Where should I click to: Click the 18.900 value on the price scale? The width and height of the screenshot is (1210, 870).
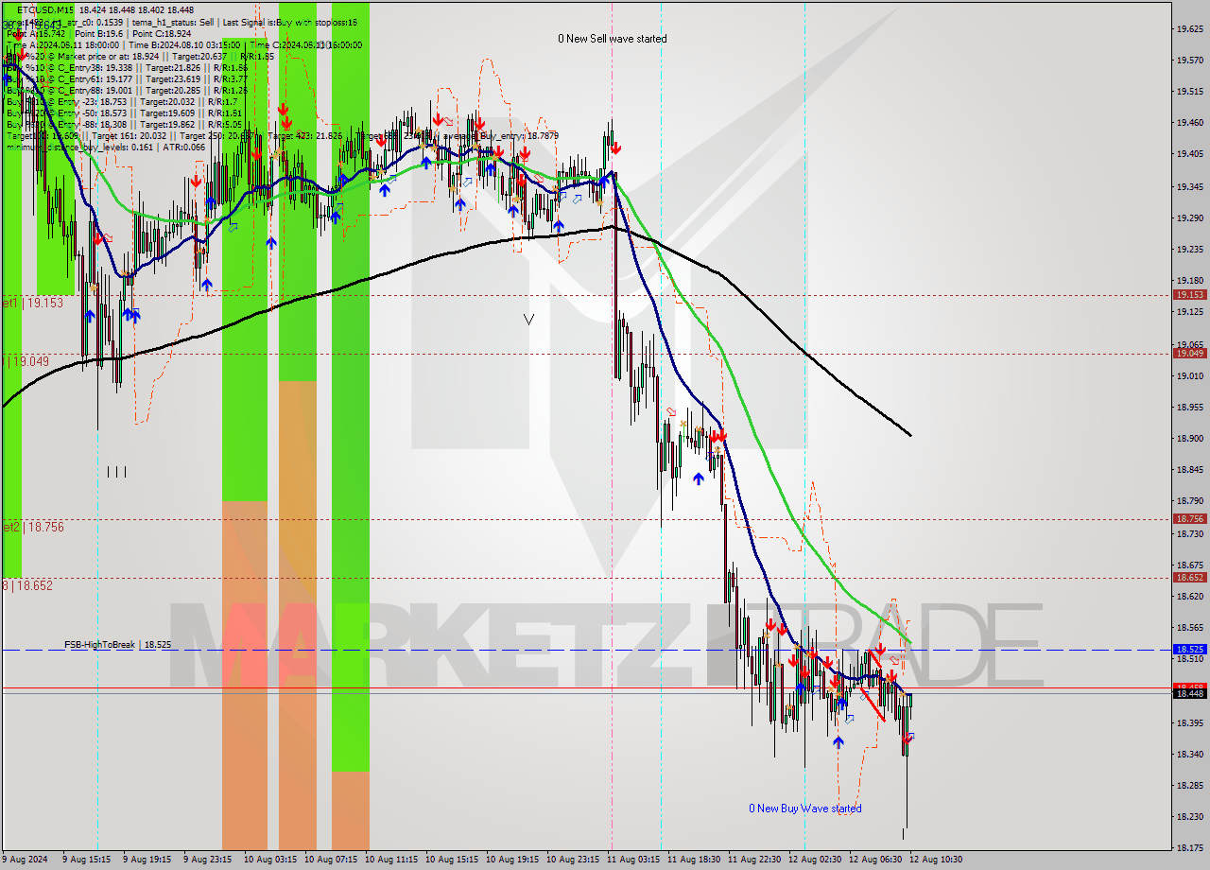tap(1189, 439)
